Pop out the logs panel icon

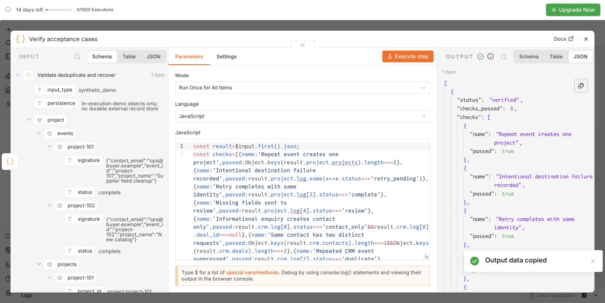pos(584,295)
